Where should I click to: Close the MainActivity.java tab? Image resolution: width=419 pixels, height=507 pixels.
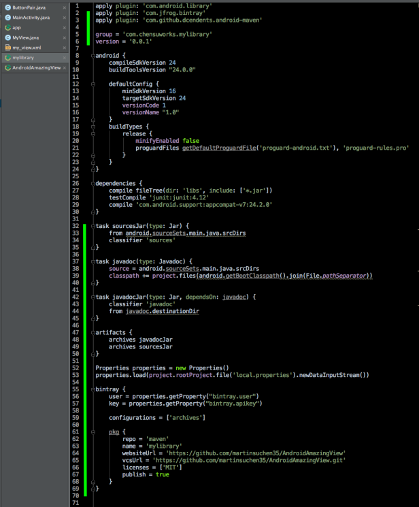point(65,18)
